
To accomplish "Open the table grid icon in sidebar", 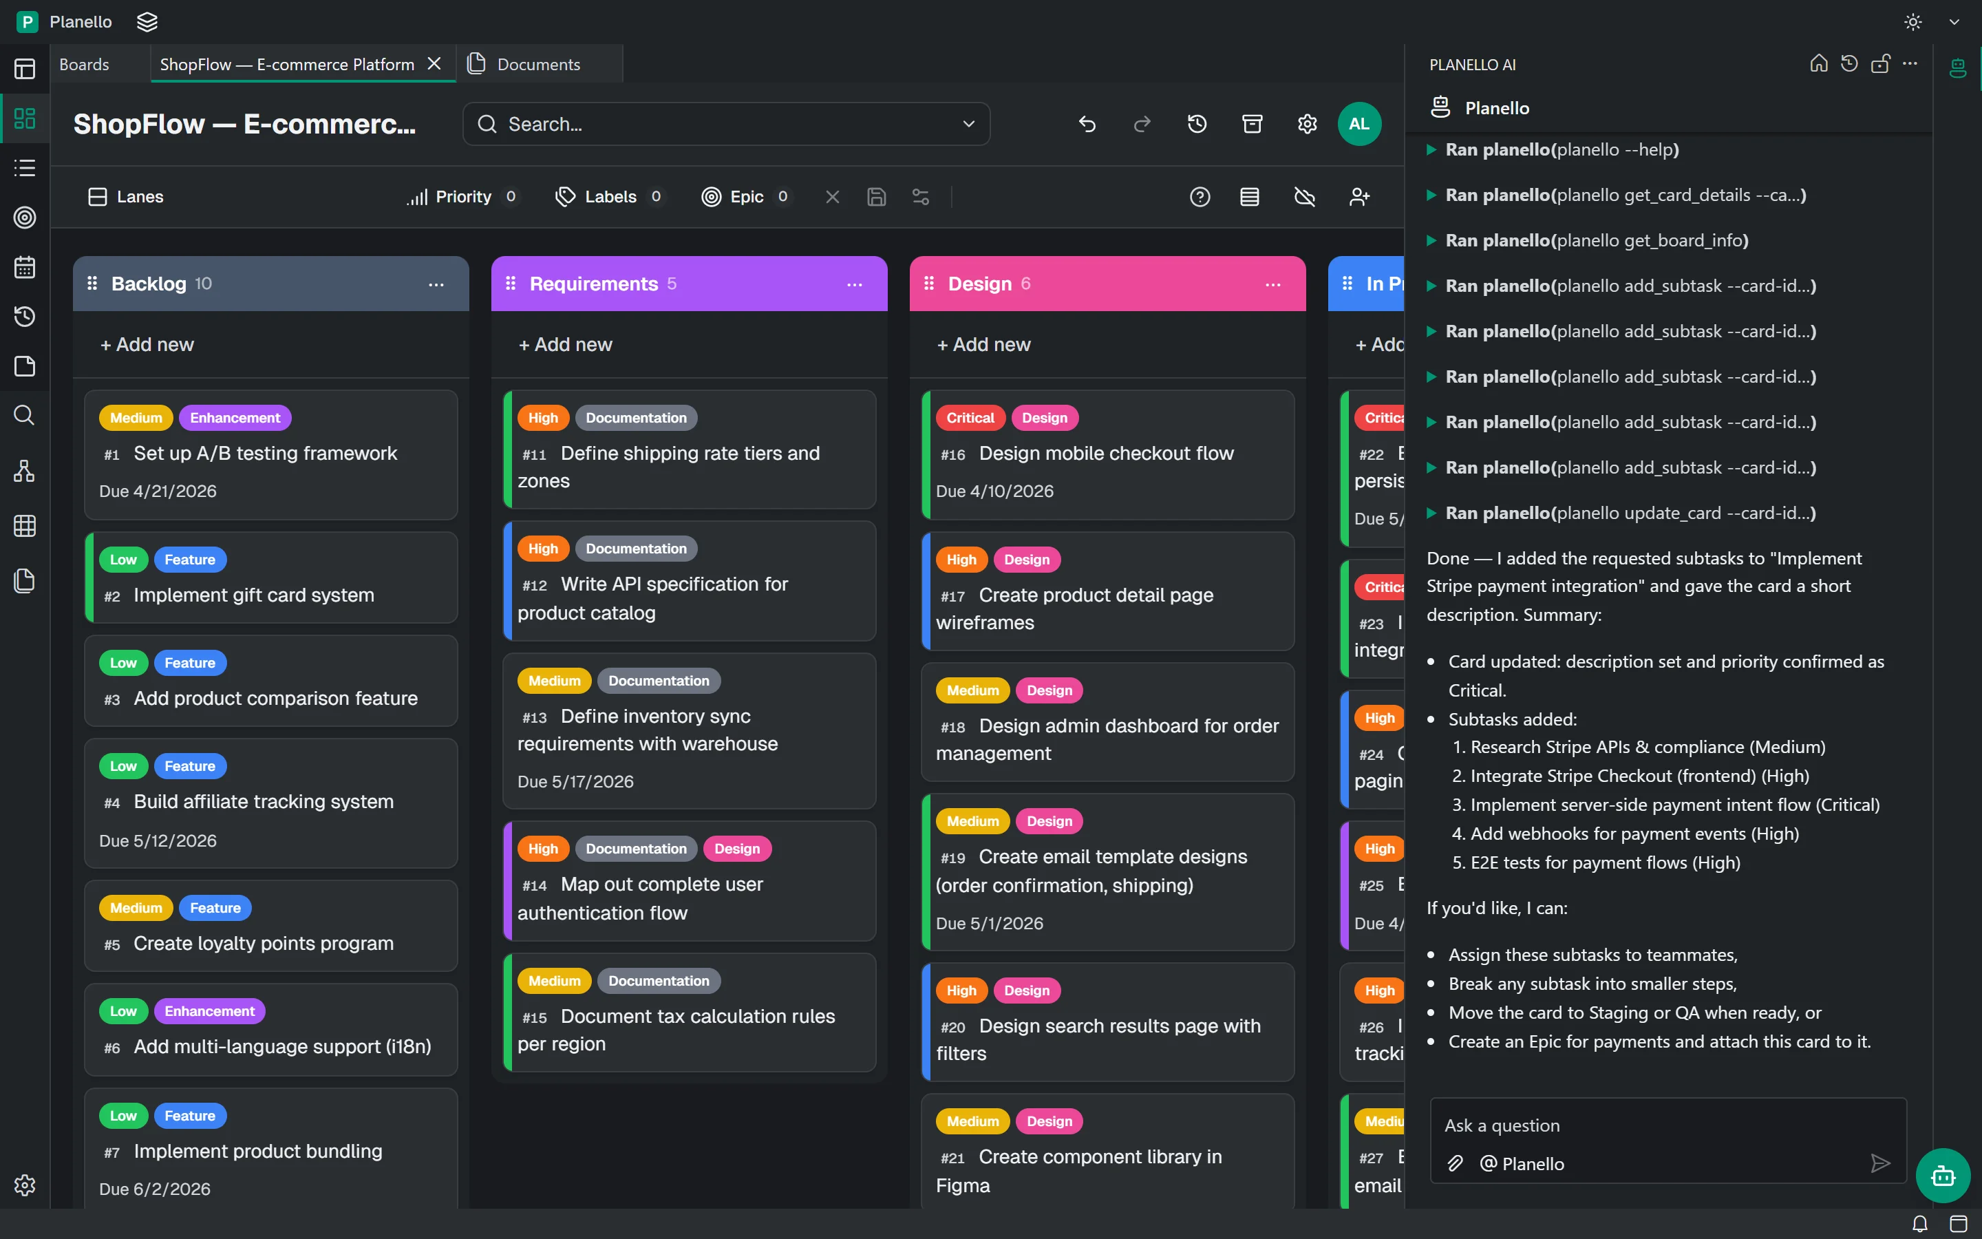I will coord(25,525).
